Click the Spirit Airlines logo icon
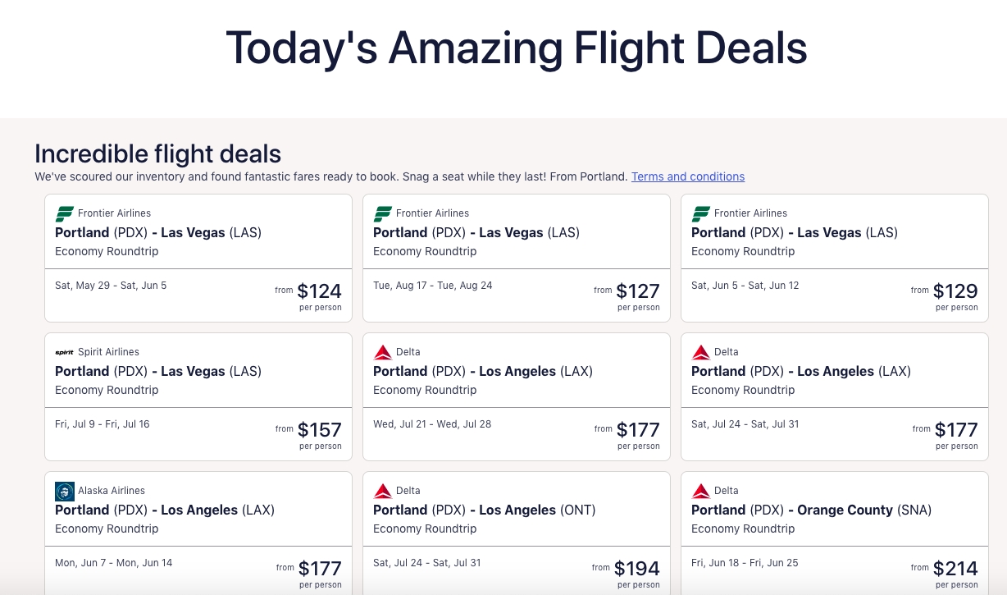The width and height of the screenshot is (1007, 595). click(x=65, y=352)
